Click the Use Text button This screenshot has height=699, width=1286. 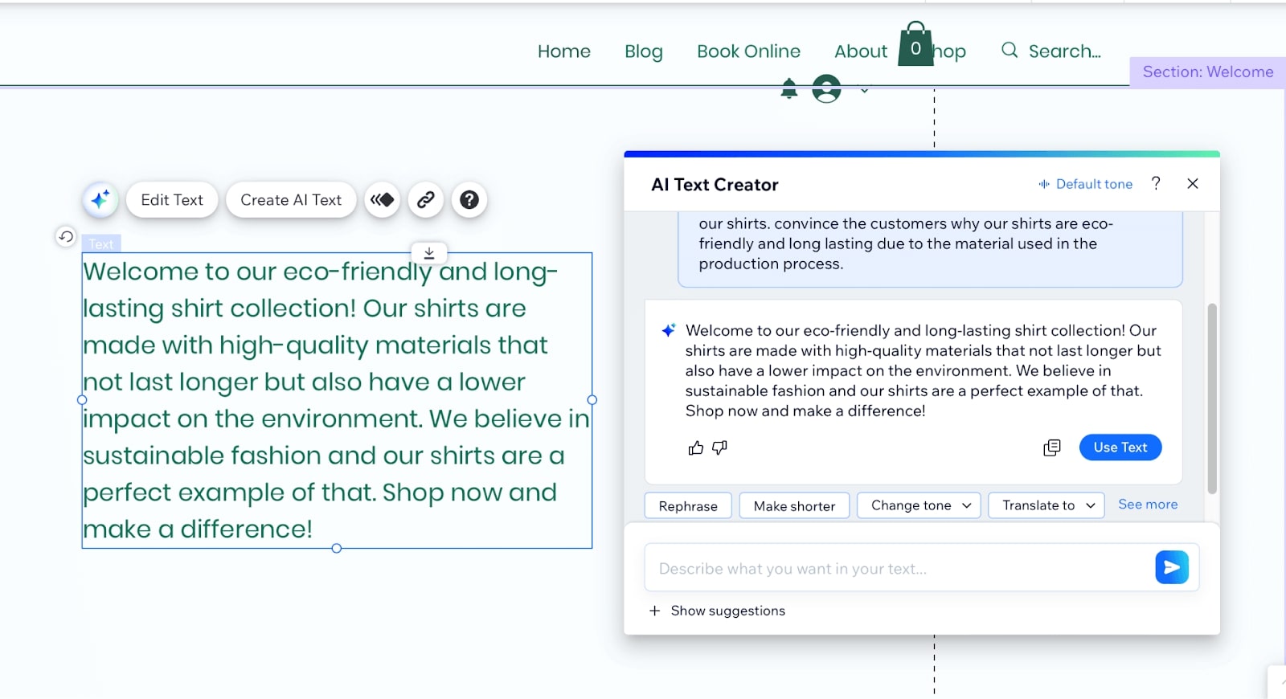pos(1120,448)
